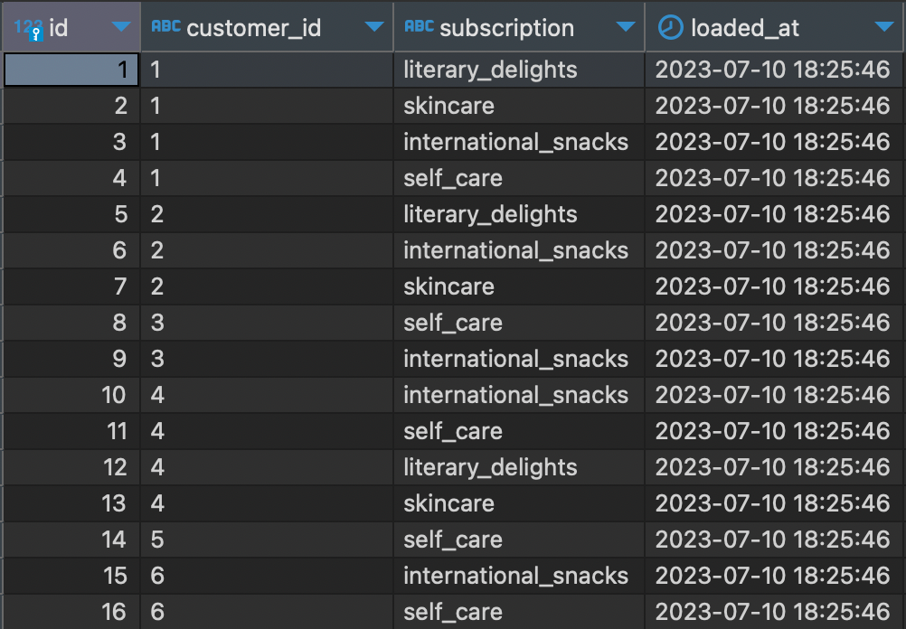Select the literary_delights cell in row 12

[490, 467]
